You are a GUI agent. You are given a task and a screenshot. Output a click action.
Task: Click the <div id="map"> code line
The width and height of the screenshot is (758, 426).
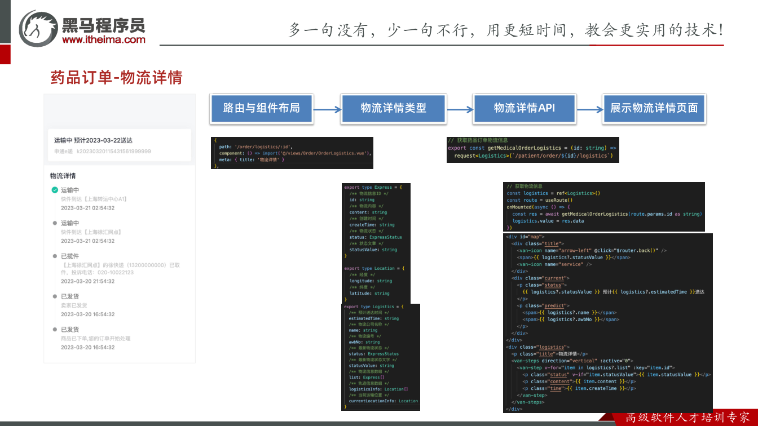[525, 237]
